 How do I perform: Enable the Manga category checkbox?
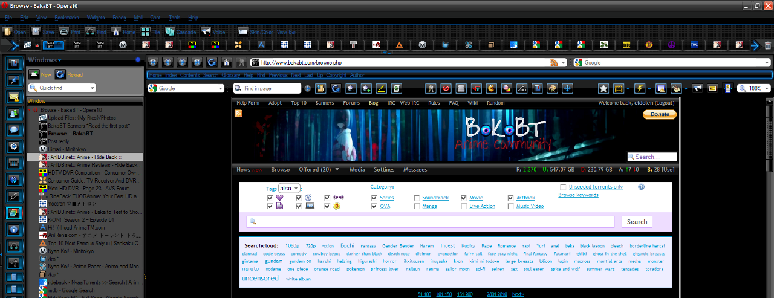point(417,206)
